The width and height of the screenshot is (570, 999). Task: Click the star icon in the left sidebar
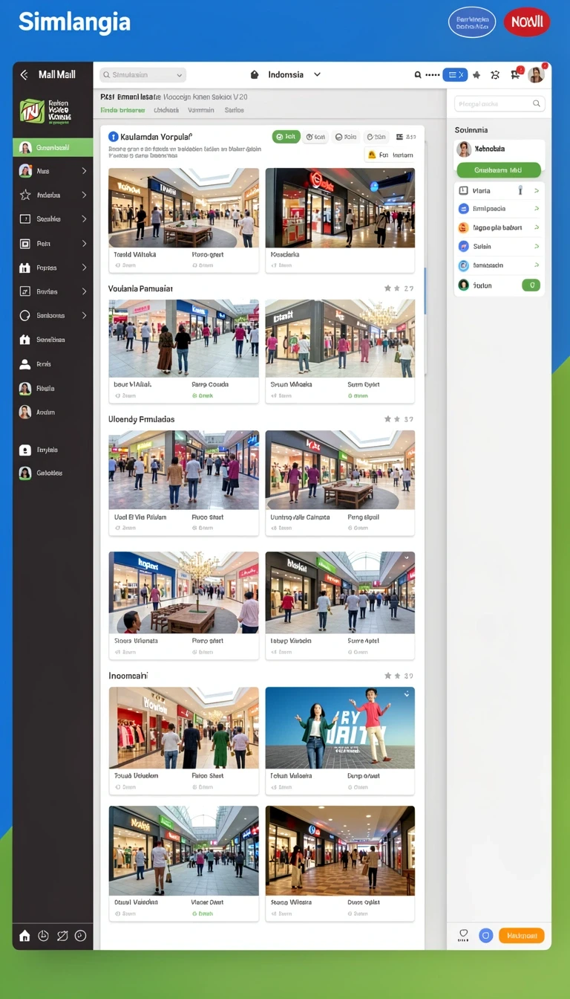[x=25, y=195]
